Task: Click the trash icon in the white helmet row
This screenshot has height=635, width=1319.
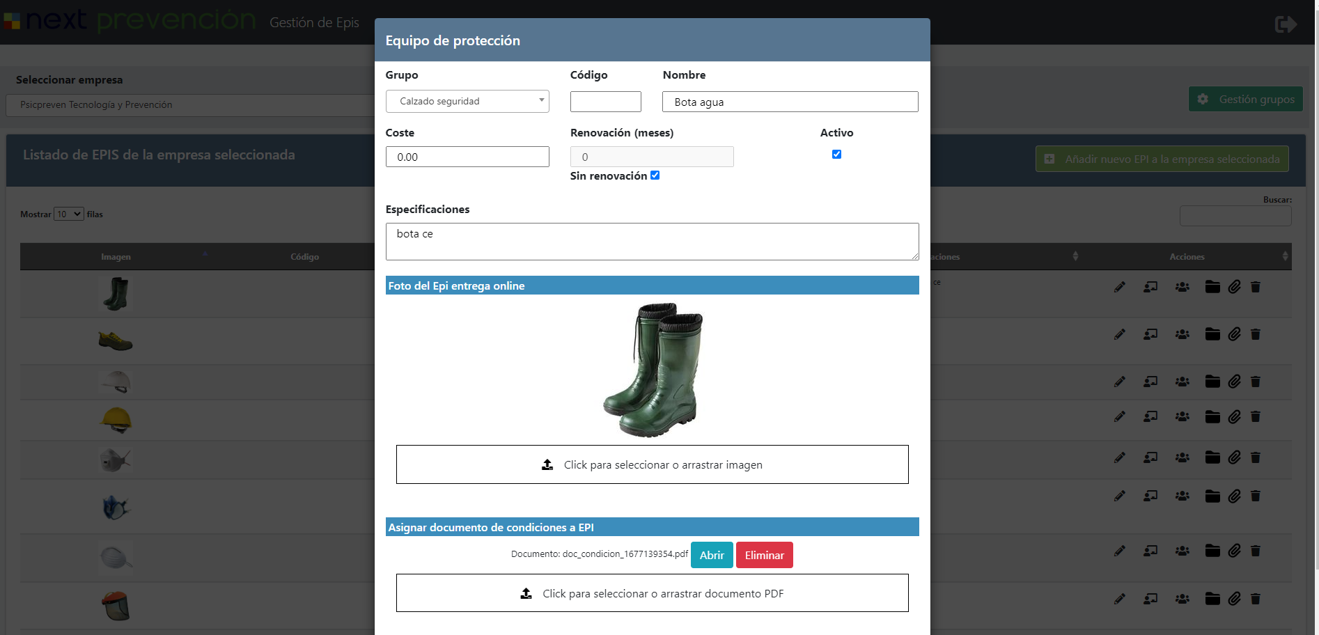Action: (1256, 382)
